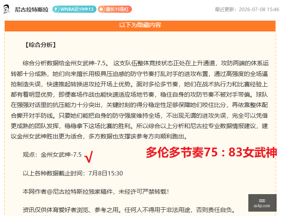Click the author avatar portrait

point(6,9)
